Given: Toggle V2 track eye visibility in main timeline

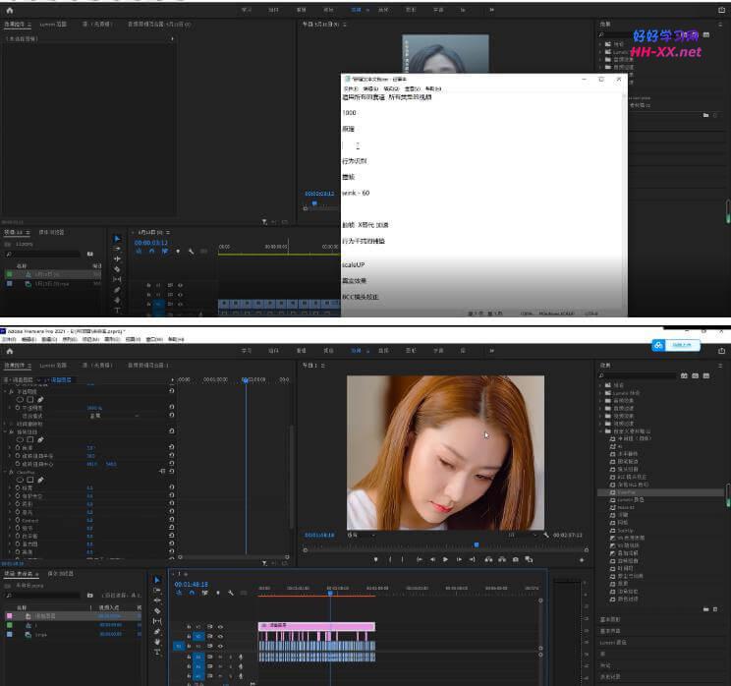Looking at the screenshot, I should pyautogui.click(x=220, y=636).
